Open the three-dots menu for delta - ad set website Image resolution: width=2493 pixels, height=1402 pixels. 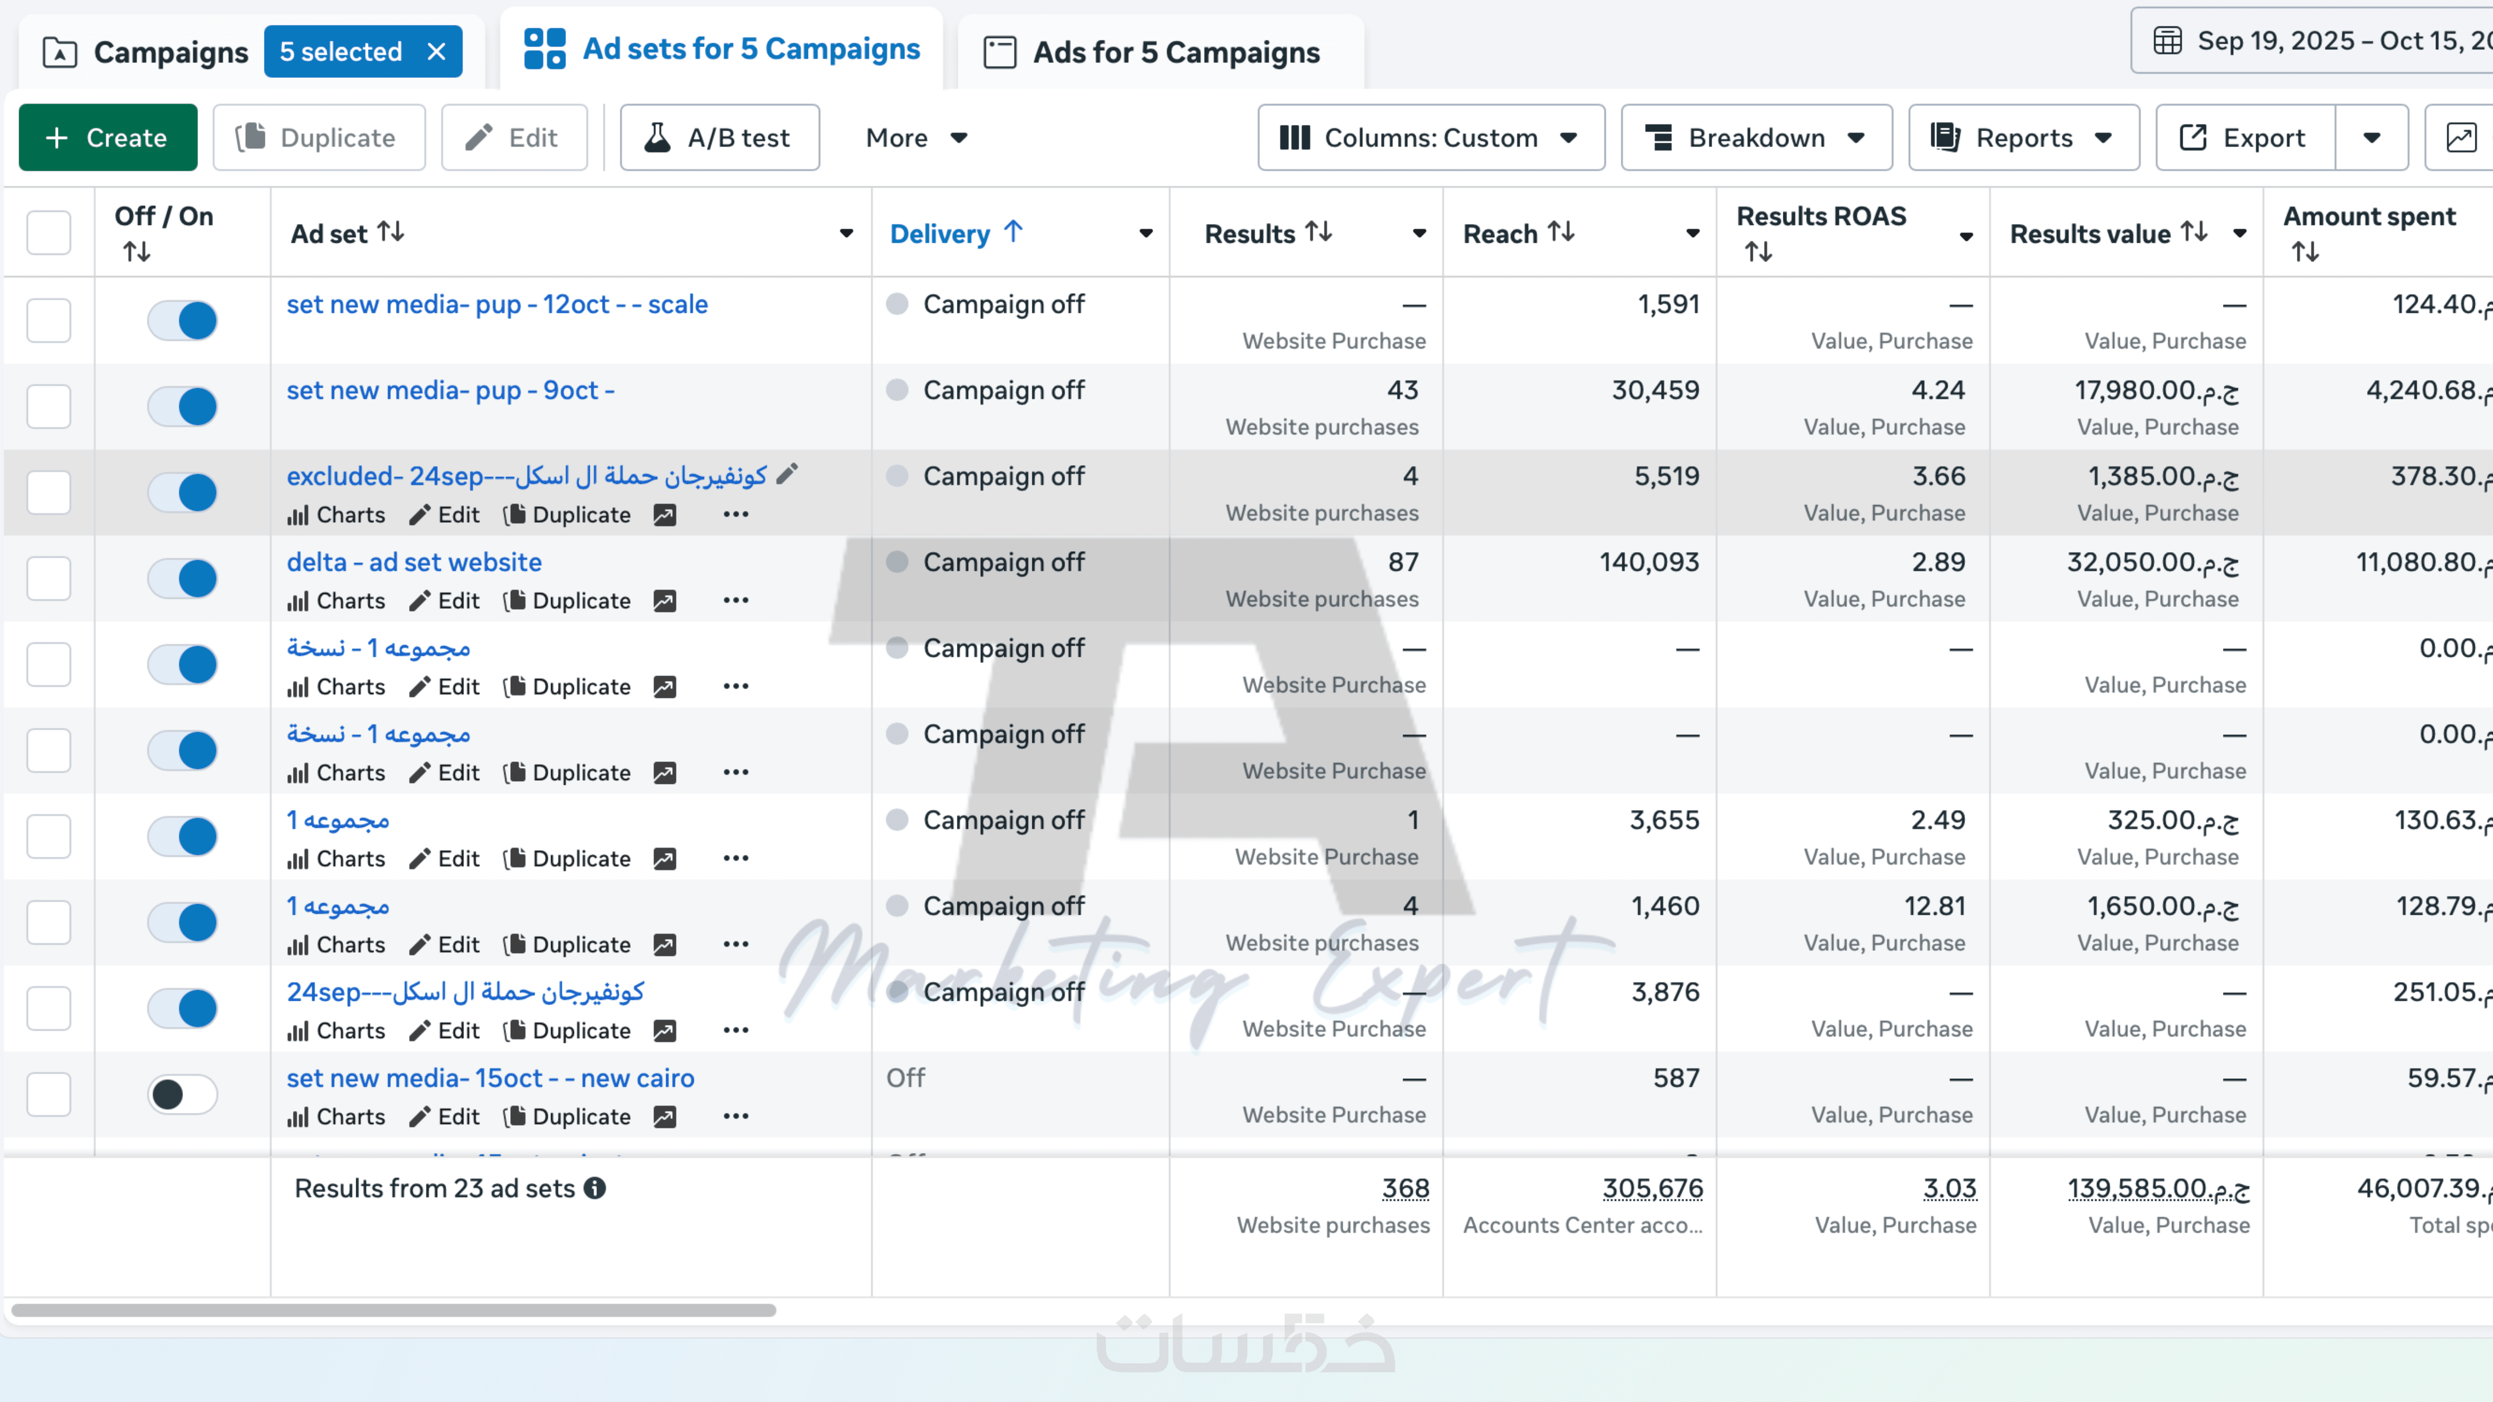[x=735, y=601]
